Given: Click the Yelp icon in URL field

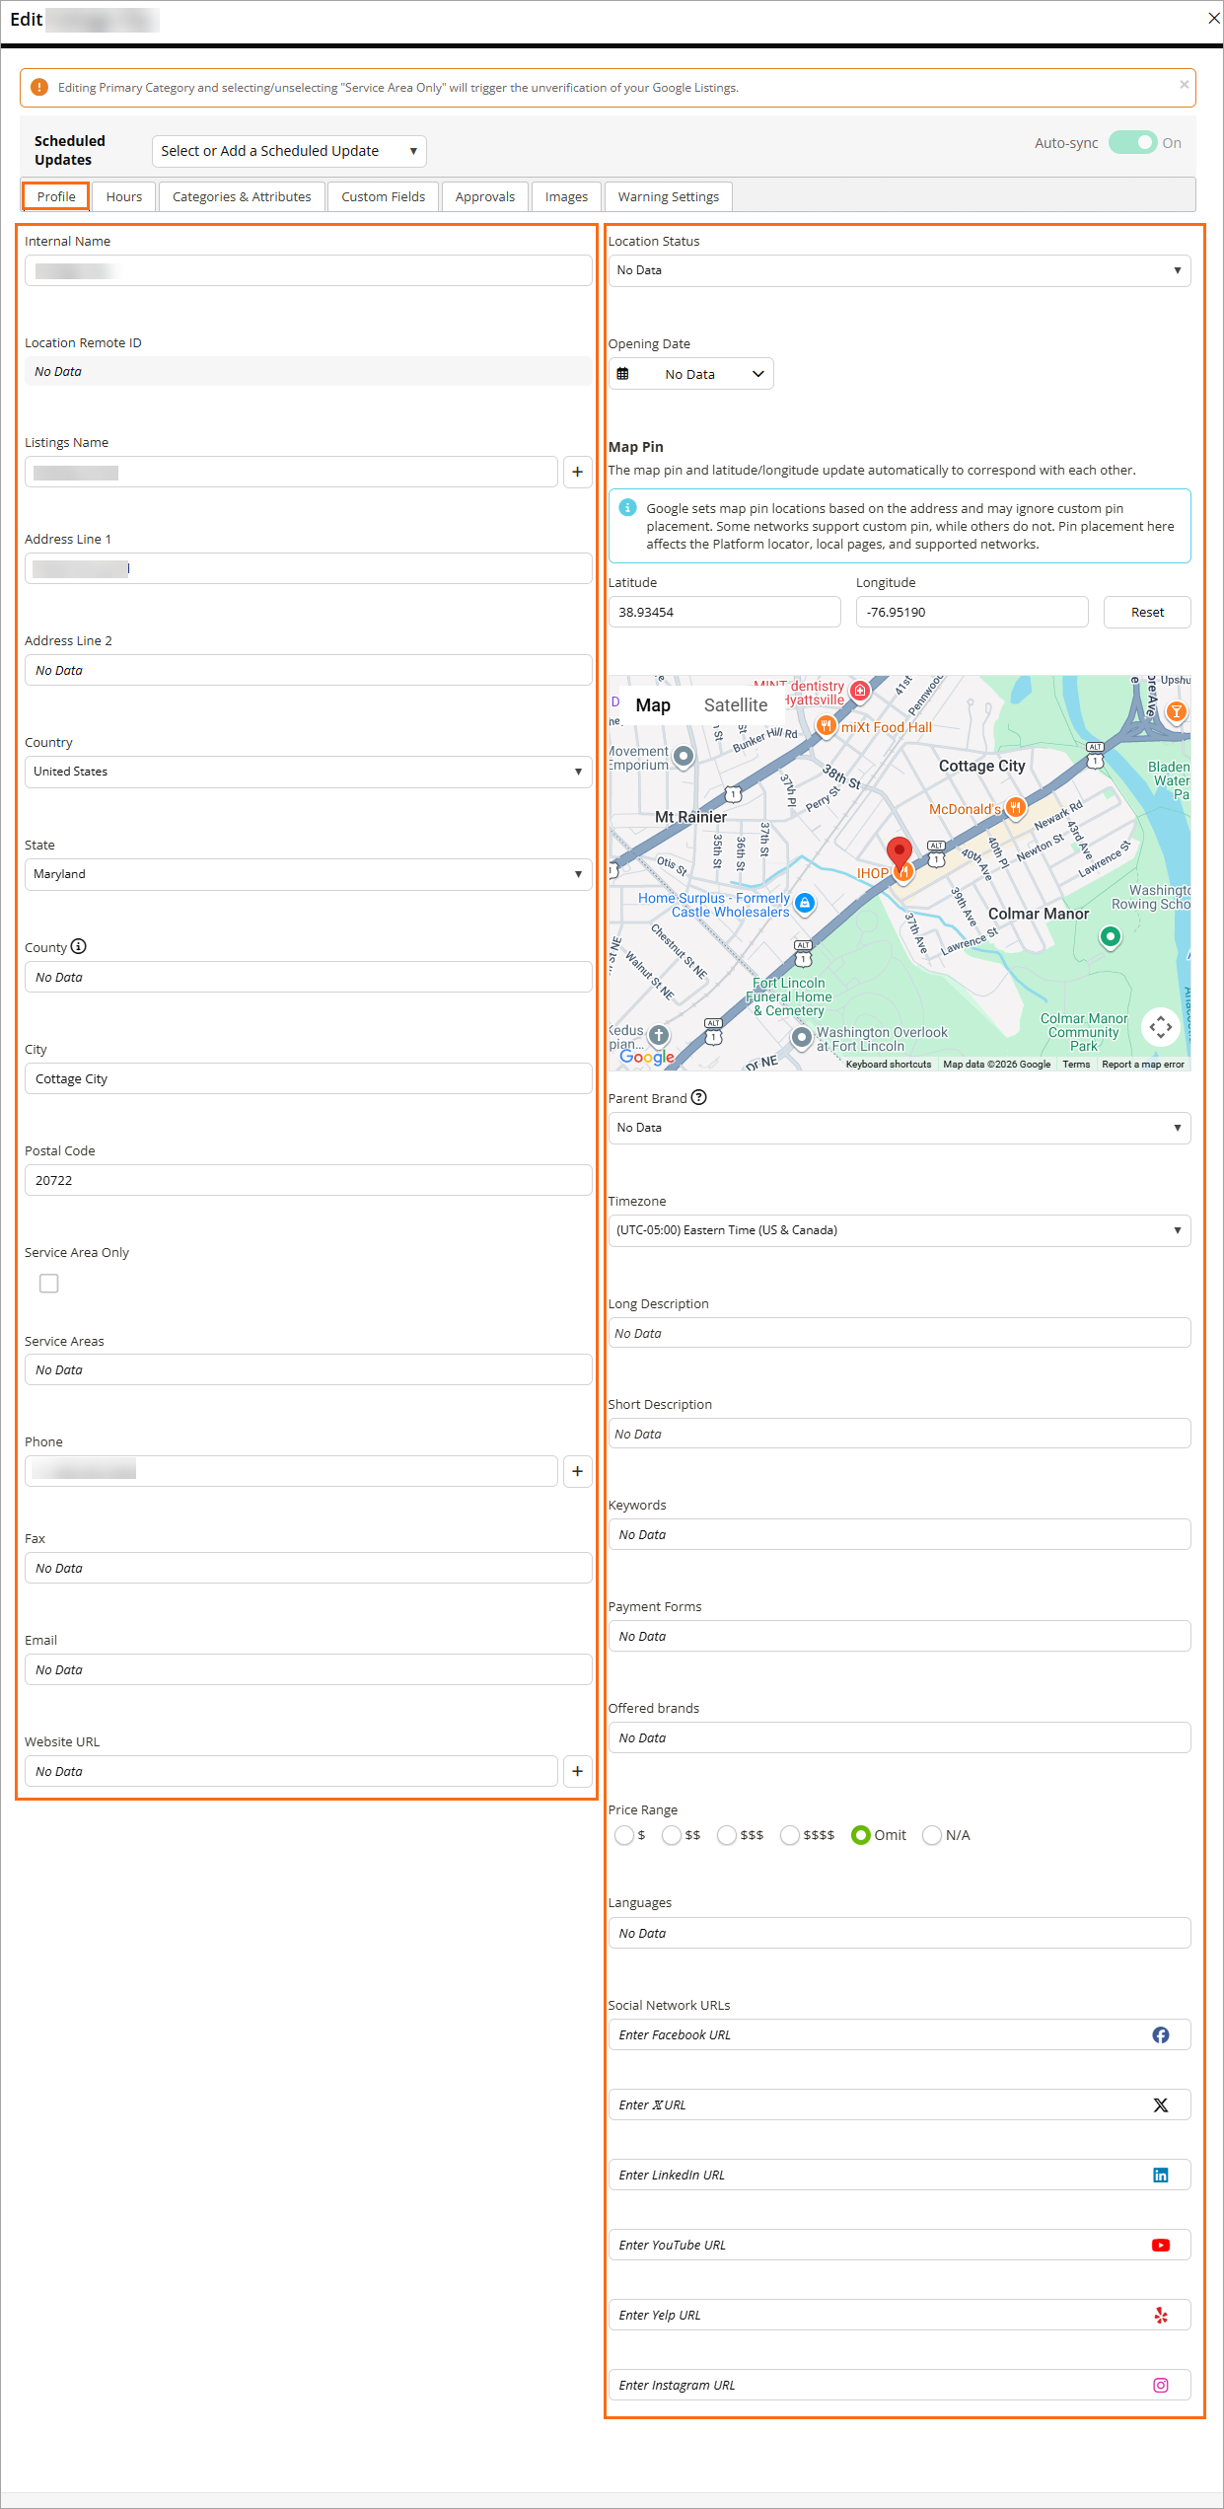Looking at the screenshot, I should tap(1161, 2315).
